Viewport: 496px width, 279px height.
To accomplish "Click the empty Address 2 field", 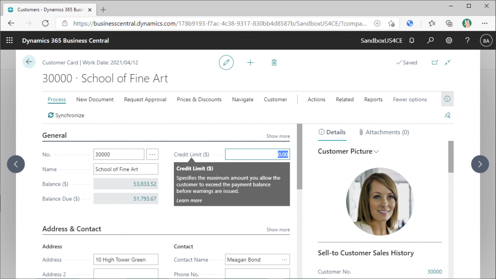I will (126, 274).
